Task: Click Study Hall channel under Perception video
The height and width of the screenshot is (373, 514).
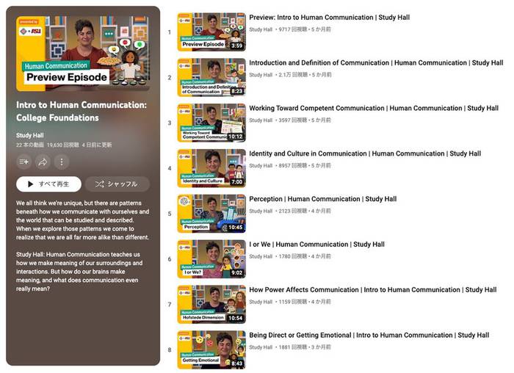Action: [x=261, y=211]
